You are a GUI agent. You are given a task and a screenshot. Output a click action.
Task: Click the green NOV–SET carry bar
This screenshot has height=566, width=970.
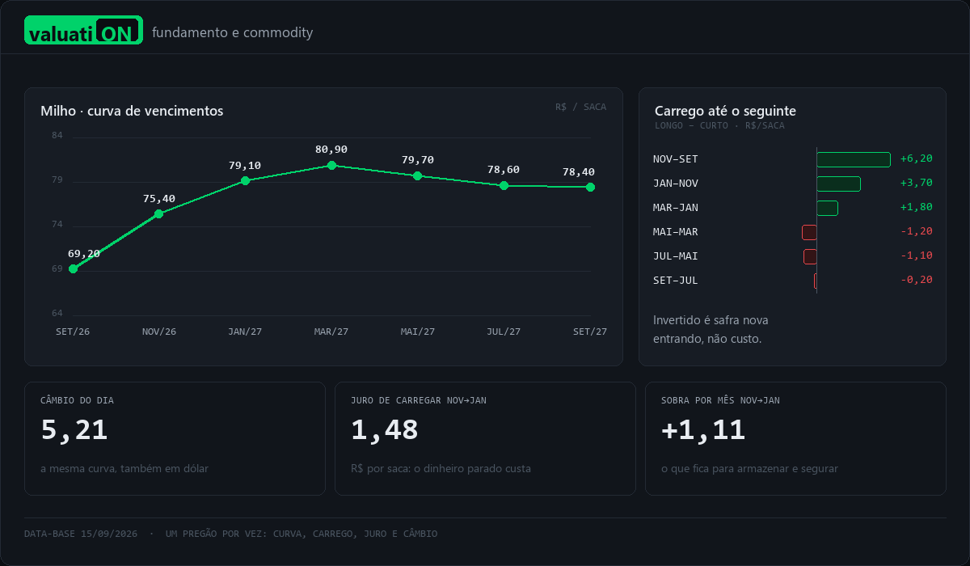854,159
